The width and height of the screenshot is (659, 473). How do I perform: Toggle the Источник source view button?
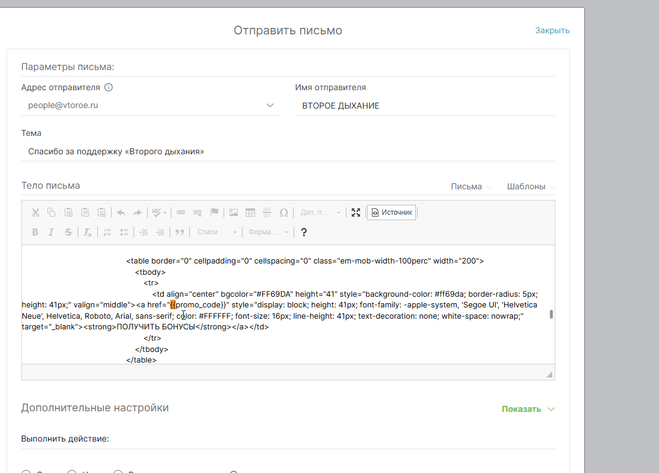tap(391, 212)
